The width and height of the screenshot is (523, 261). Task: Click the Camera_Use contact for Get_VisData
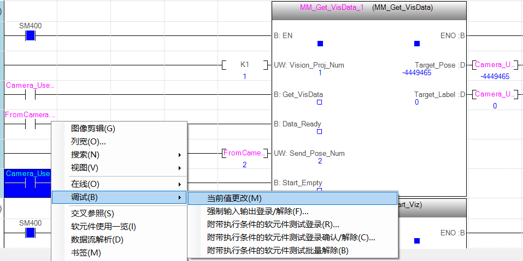(31, 95)
